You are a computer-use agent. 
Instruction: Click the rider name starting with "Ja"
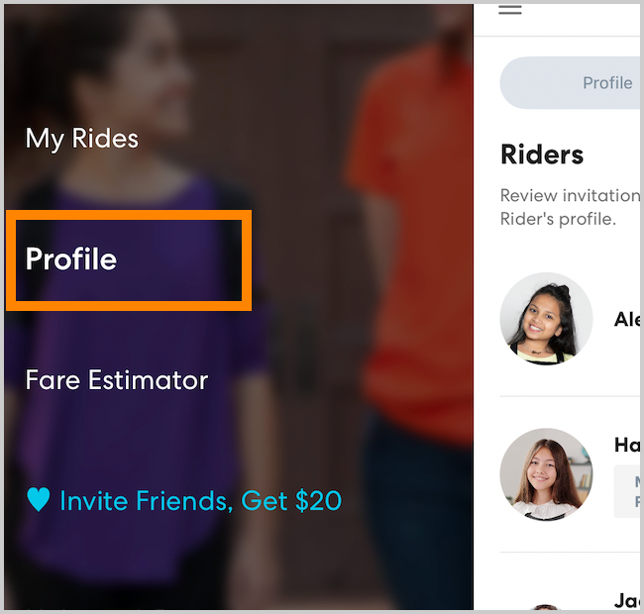[x=627, y=600]
